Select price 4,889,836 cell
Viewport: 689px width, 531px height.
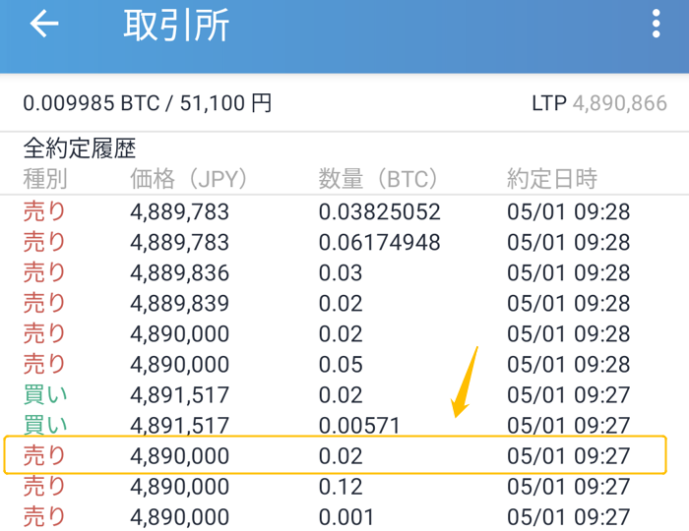tap(180, 273)
